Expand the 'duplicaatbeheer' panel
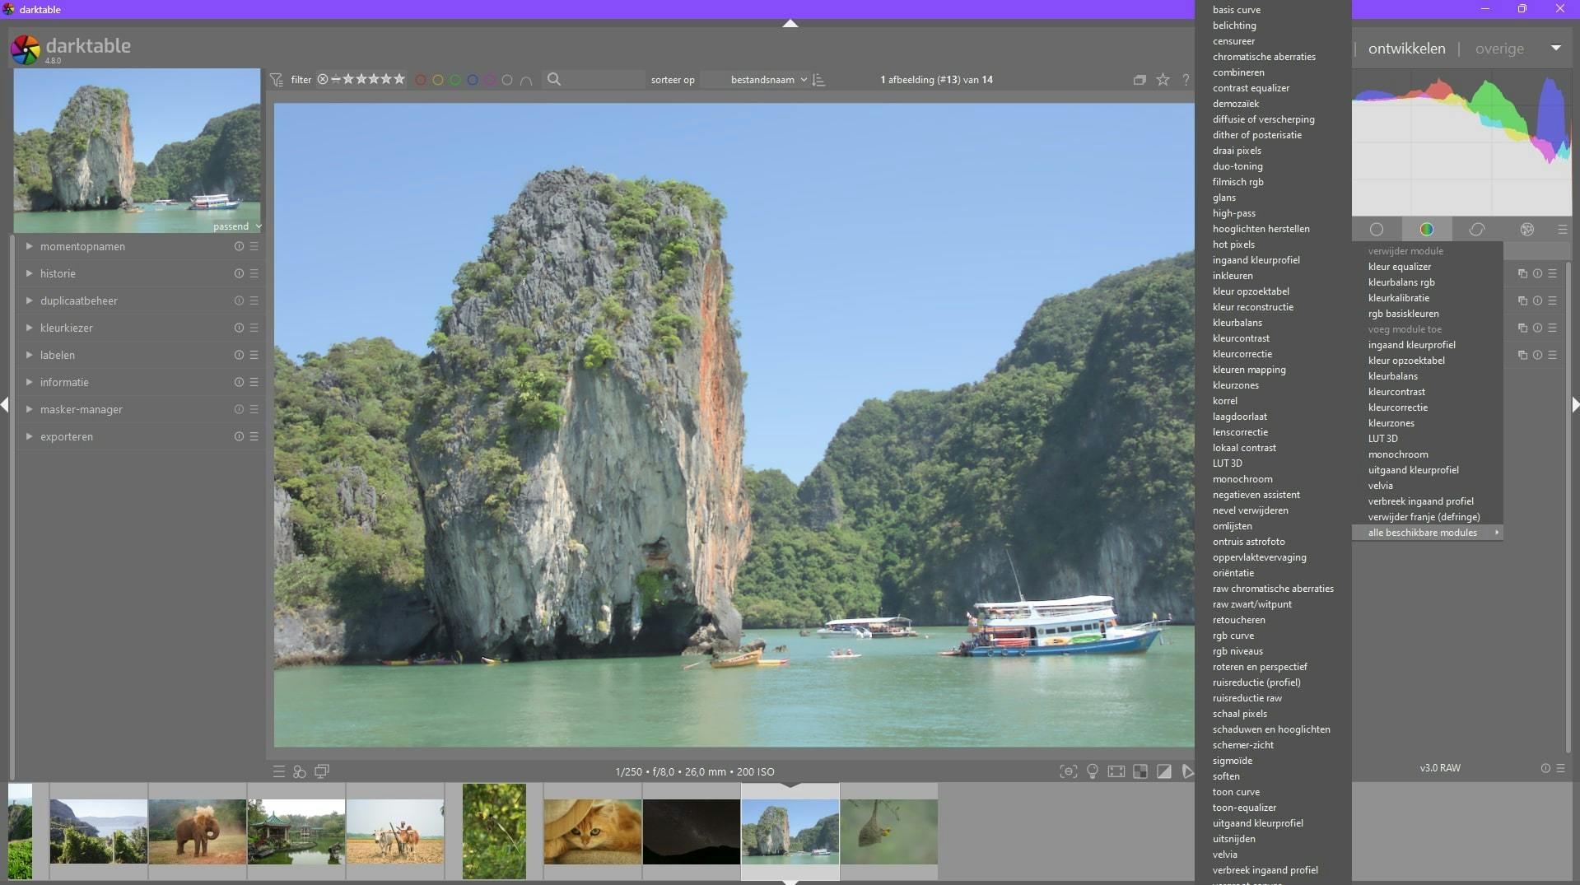Viewport: 1580px width, 885px height. point(30,300)
